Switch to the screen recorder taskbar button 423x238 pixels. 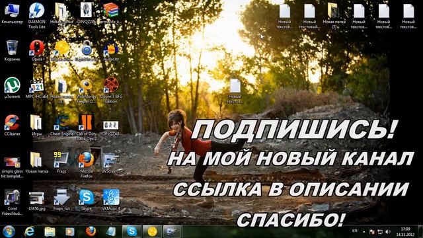[173, 231]
